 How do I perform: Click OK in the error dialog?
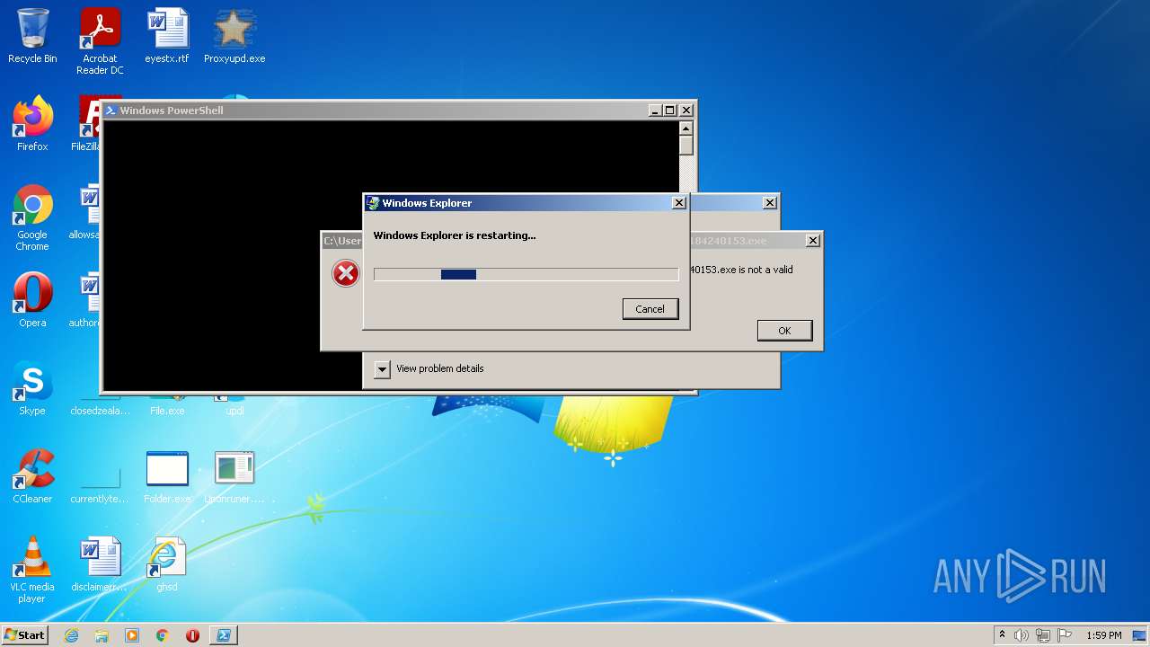click(x=784, y=331)
